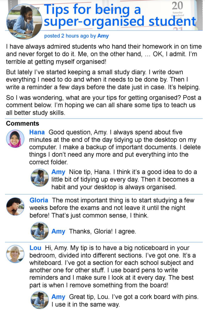Open Hana's avatar picture
205x311 pixels.
pyautogui.click(x=15, y=139)
